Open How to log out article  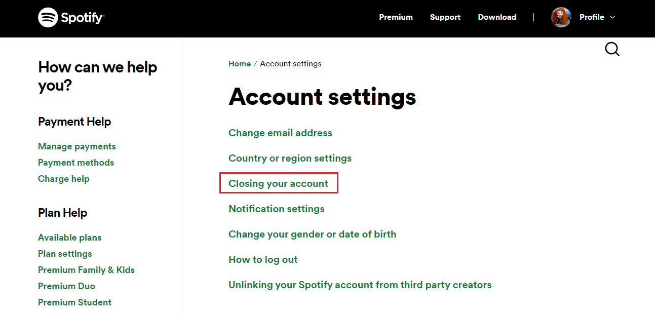(263, 259)
